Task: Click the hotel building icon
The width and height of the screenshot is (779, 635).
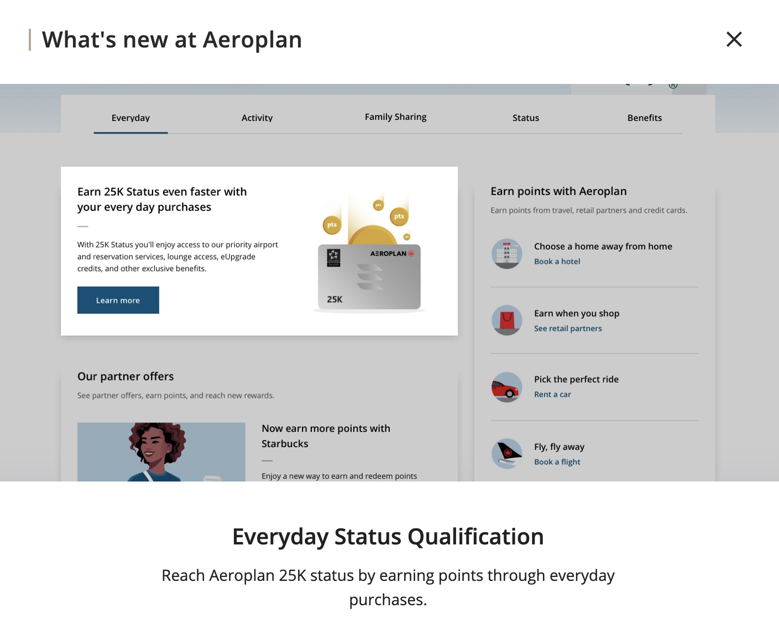Action: 506,253
